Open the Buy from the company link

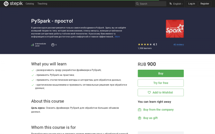[158, 110]
